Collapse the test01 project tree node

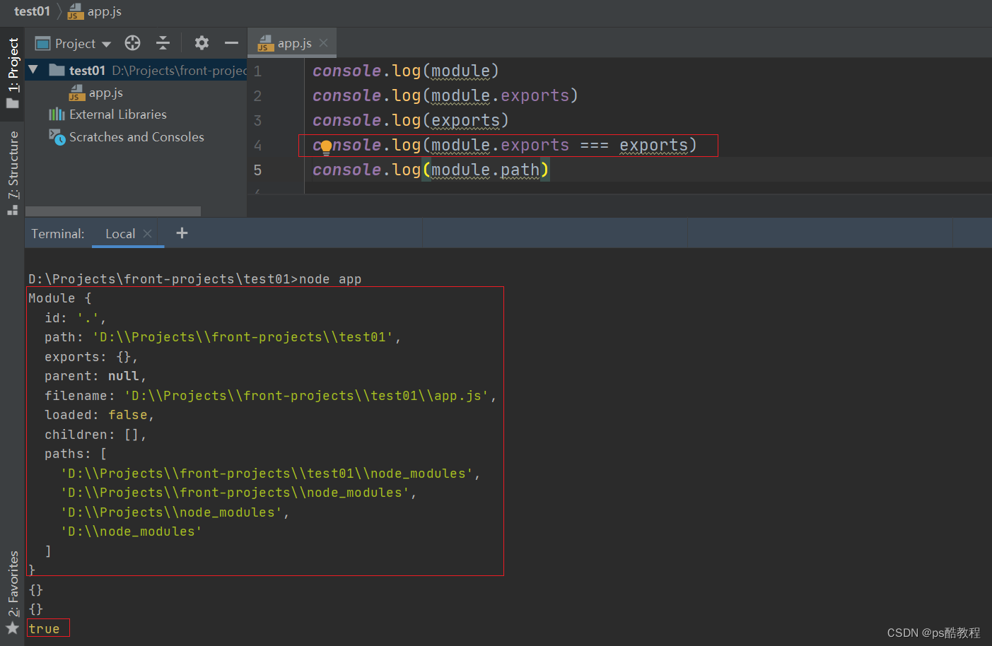tap(33, 70)
